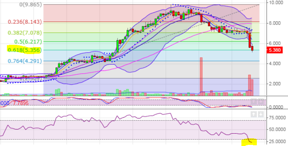Move the stochastic pane down with arrow

(261, 102)
